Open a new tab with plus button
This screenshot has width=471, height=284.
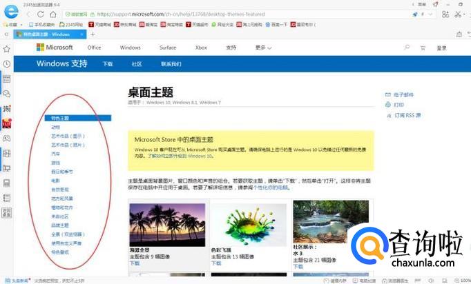[x=93, y=34]
